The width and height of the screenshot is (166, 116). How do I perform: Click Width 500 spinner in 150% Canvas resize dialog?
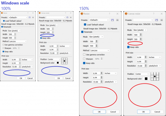[x=141, y=35]
